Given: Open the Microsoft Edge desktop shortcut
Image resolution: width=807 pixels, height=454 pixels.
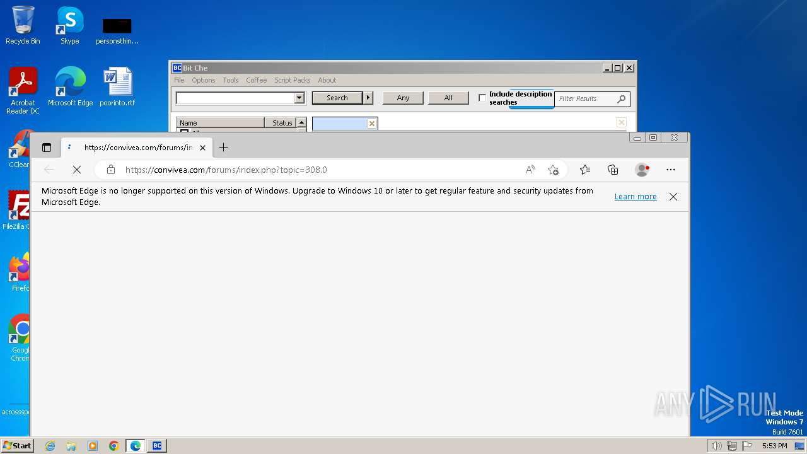Looking at the screenshot, I should [x=70, y=86].
